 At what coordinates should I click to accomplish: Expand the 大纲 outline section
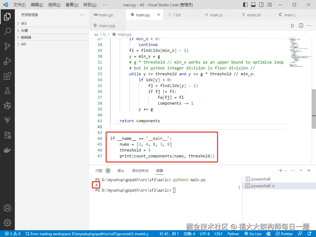tap(52, 31)
